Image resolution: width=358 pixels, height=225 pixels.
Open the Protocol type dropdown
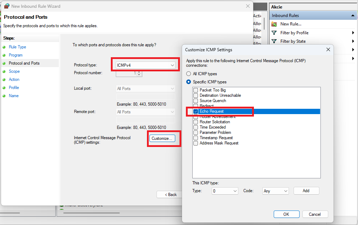click(x=146, y=65)
